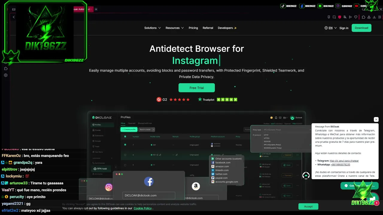Open the pinboards icon in browser toolbar
Viewport: 383px width, 215px height.
pyautogui.click(x=329, y=17)
